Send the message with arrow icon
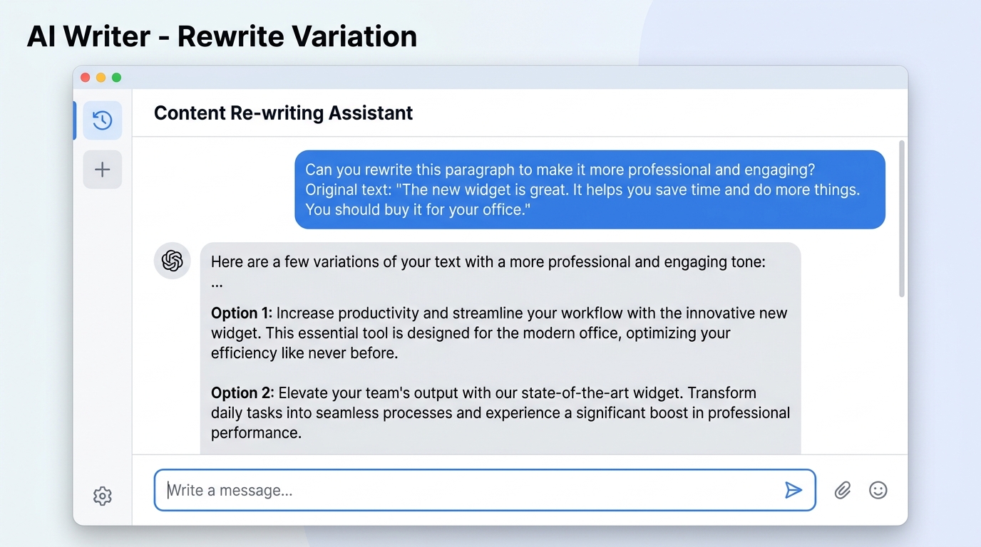The height and width of the screenshot is (547, 981). (793, 490)
